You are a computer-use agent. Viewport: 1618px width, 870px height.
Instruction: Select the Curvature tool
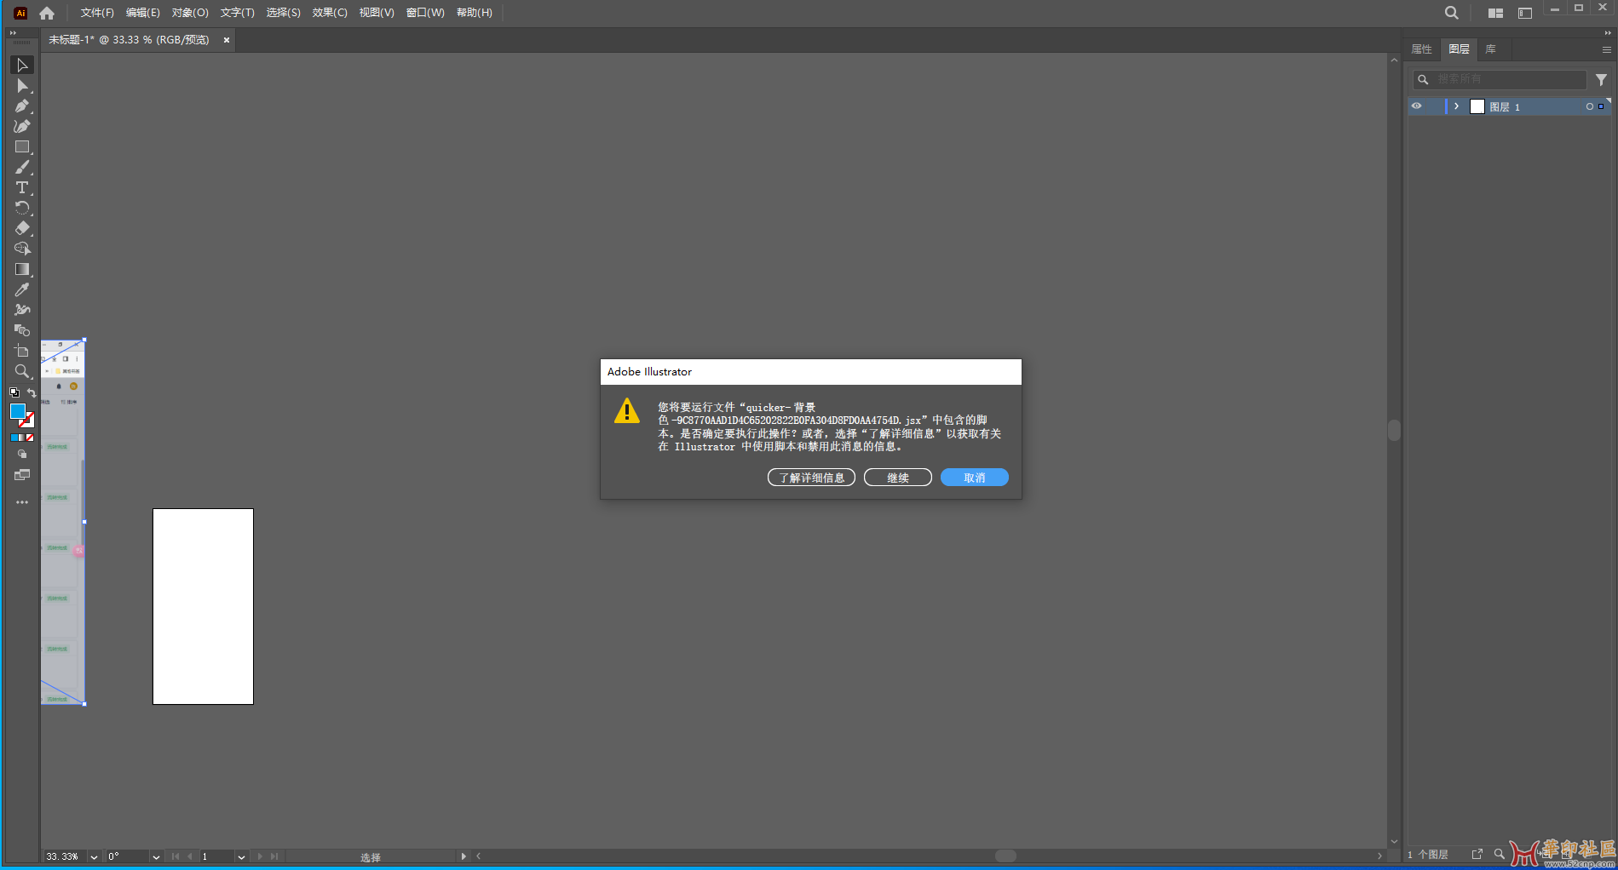point(22,127)
